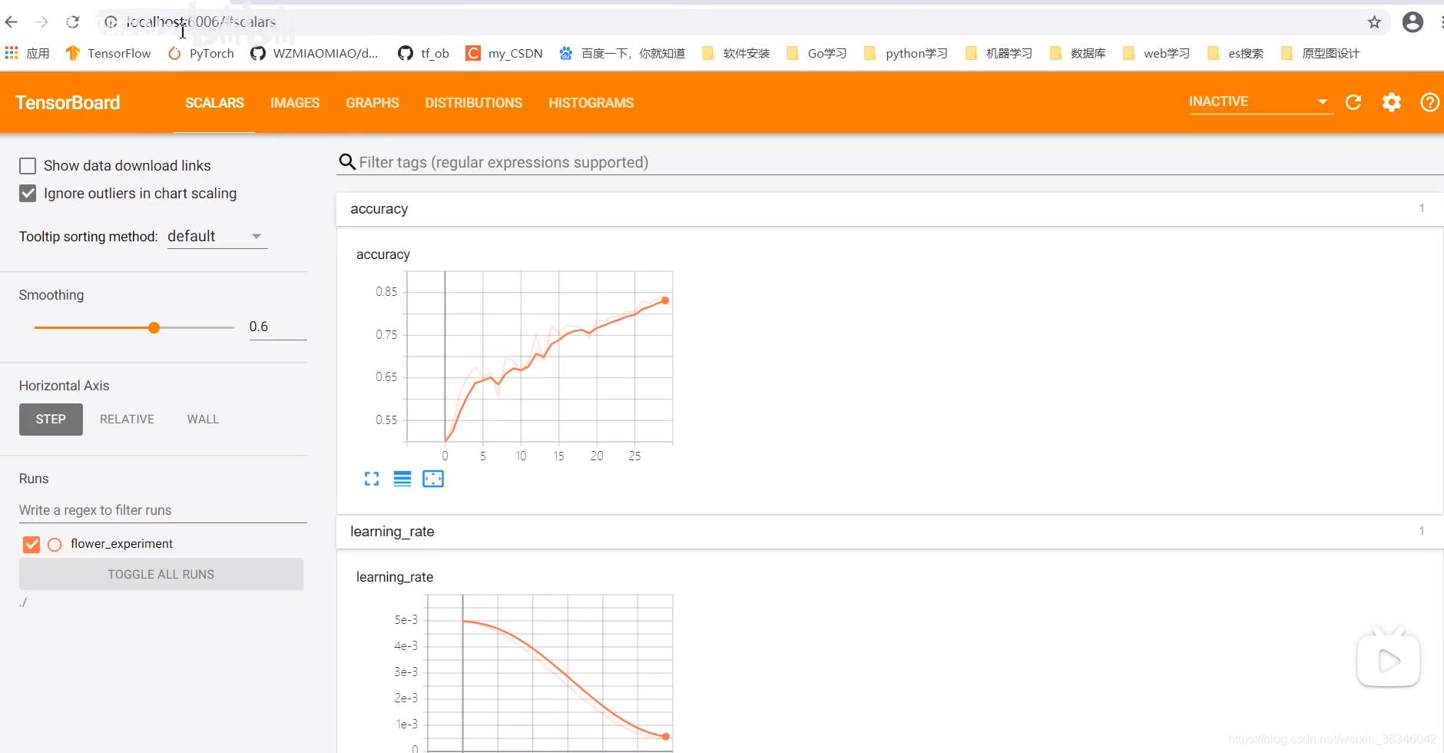
Task: Open the tf_ob GitHub bookmark
Action: 424,53
